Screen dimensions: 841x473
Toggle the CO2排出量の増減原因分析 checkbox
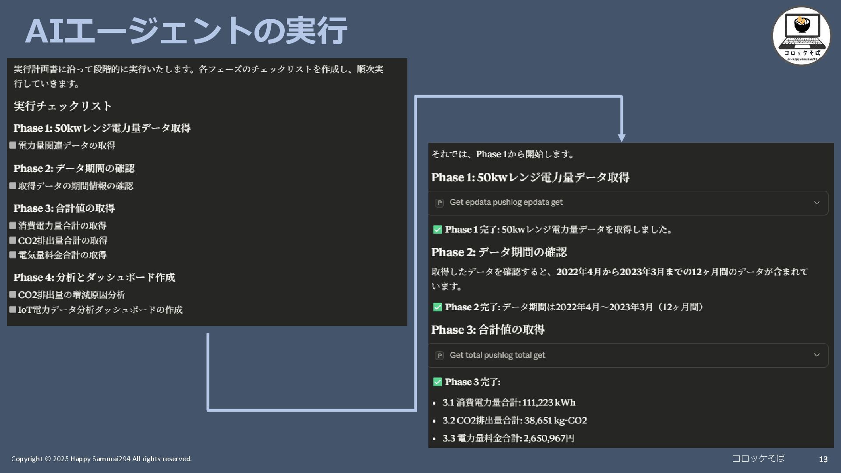13,295
